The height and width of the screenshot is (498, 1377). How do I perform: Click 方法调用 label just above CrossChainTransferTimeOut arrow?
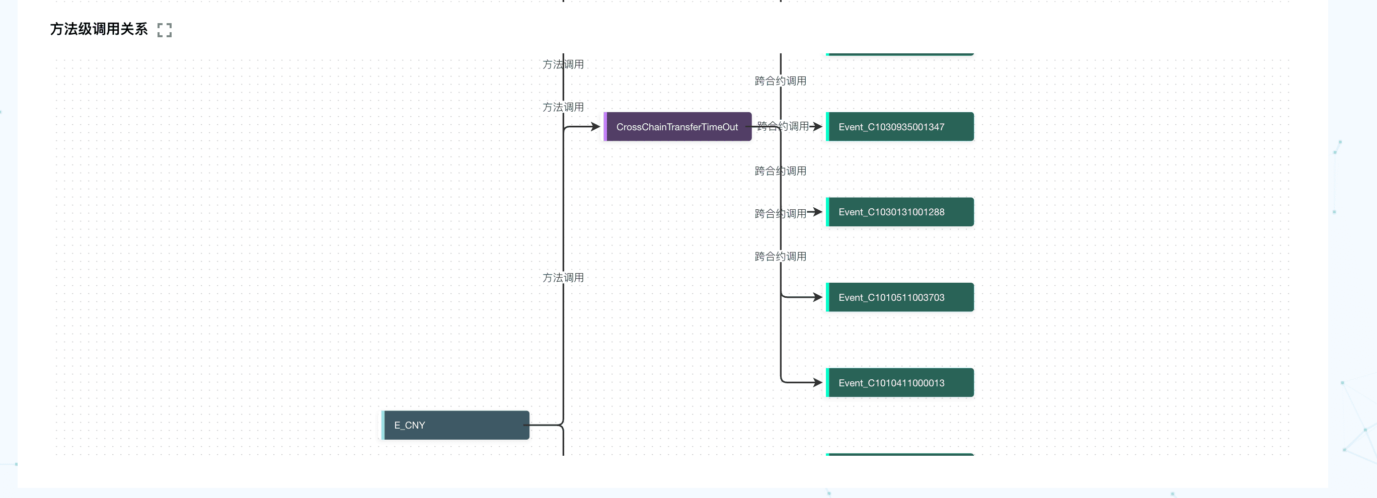(563, 108)
